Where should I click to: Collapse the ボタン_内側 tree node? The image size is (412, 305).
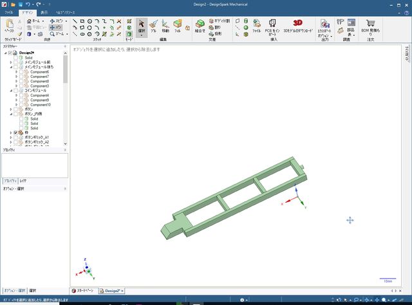[11, 114]
